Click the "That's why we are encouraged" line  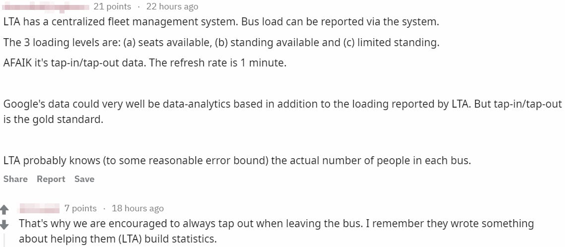coord(276,224)
